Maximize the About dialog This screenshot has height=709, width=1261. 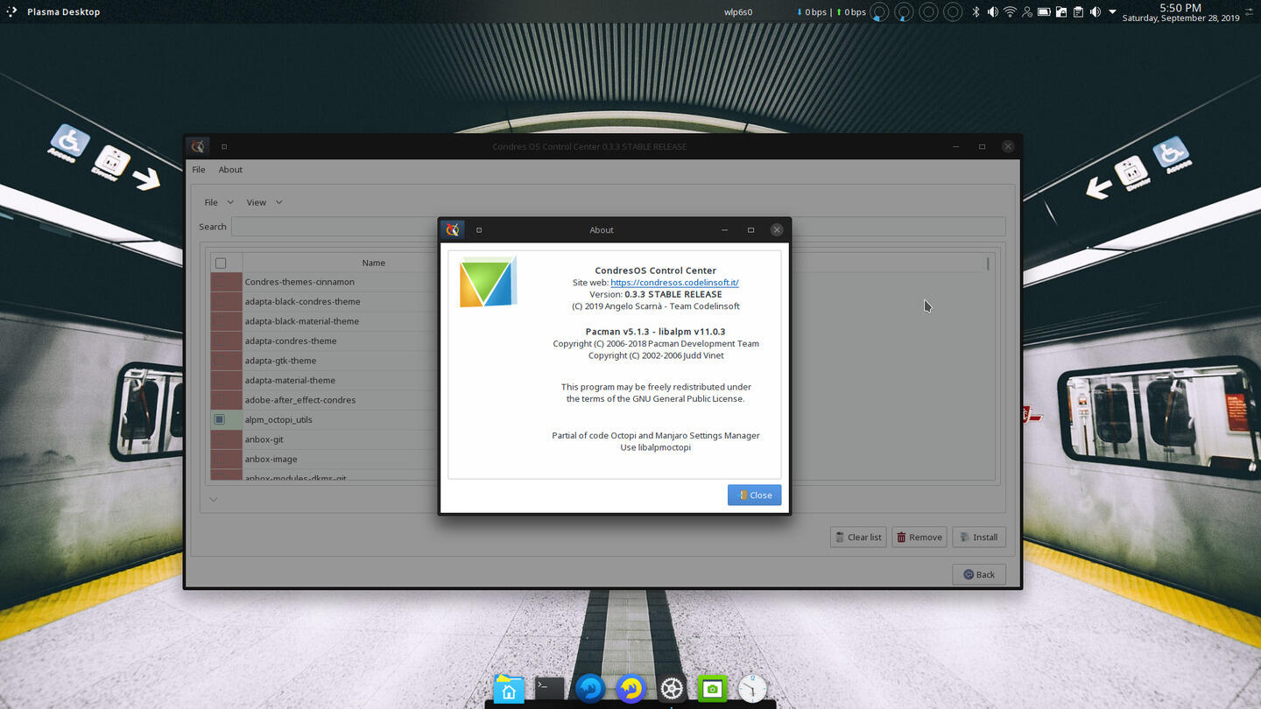tap(750, 230)
